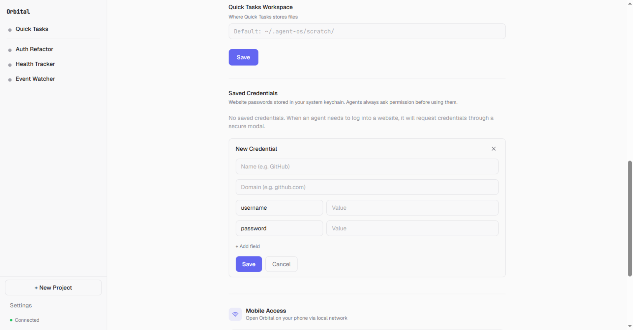Switch to the Auth Refactor project

(34, 49)
